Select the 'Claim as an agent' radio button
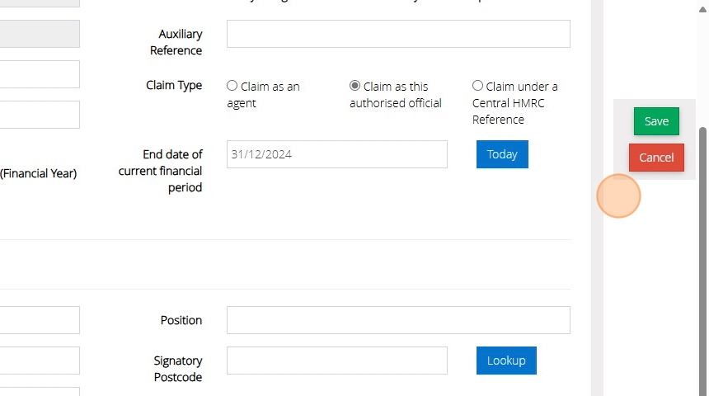Image resolution: width=709 pixels, height=396 pixels. pyautogui.click(x=232, y=86)
